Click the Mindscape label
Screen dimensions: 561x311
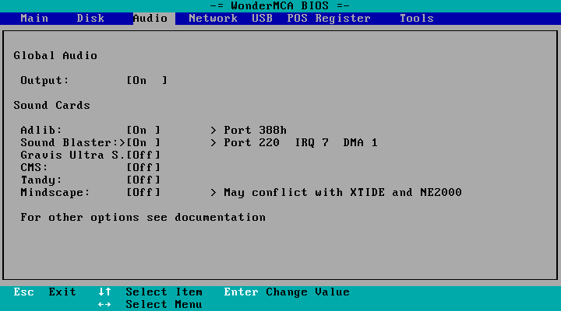click(55, 193)
